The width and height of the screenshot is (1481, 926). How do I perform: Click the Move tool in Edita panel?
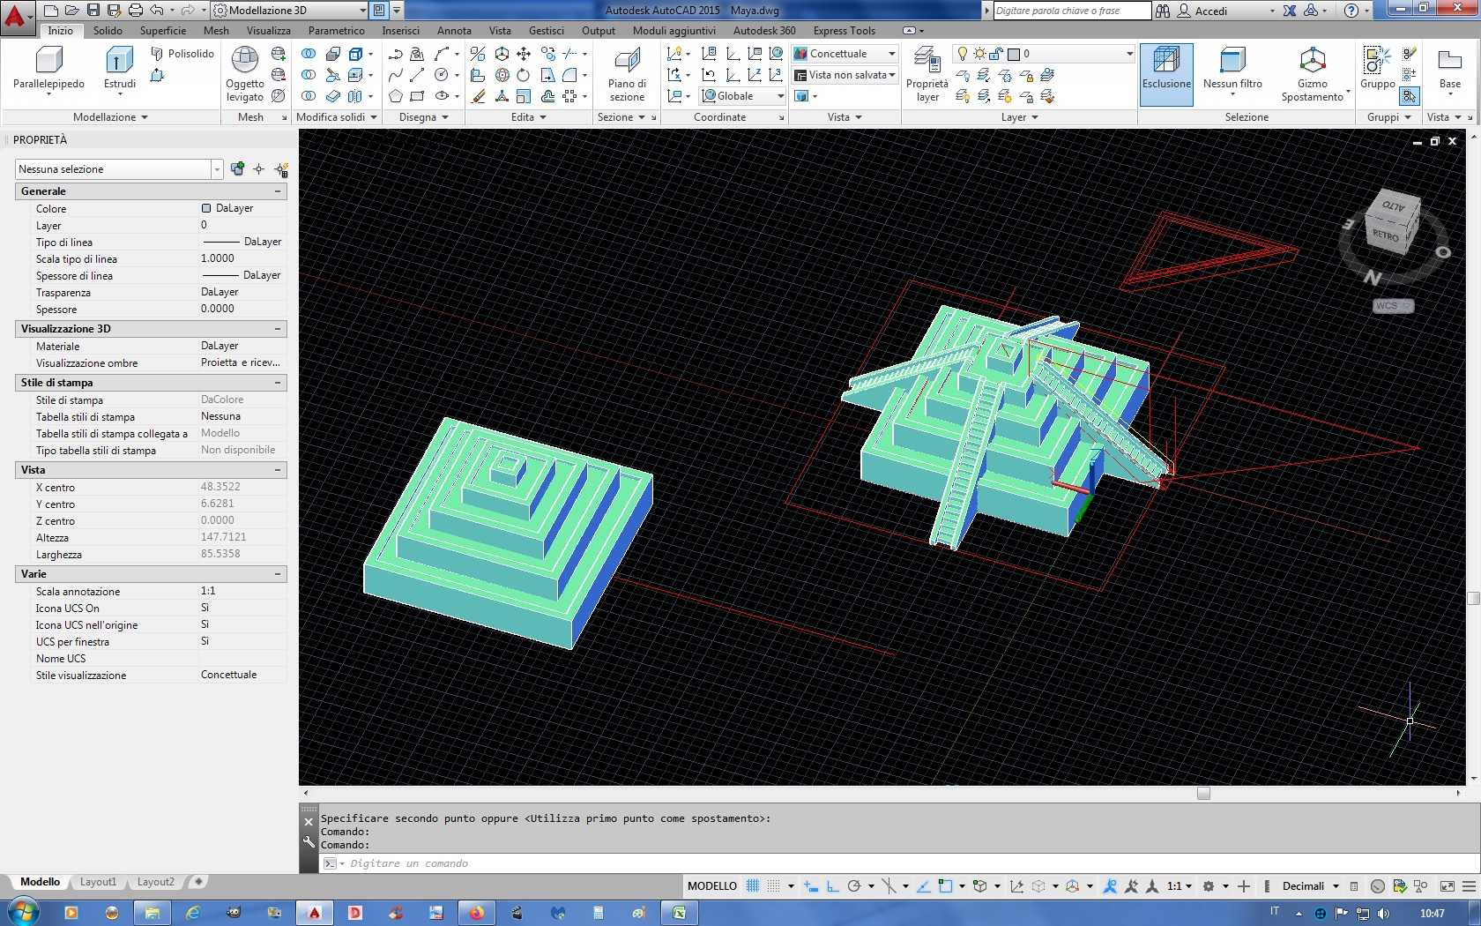point(524,54)
